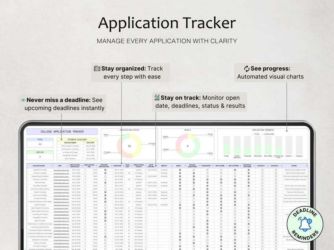This screenshot has height=250, width=334.
Task: Select the Upcoming Deadlines header cell
Action: click(77, 139)
